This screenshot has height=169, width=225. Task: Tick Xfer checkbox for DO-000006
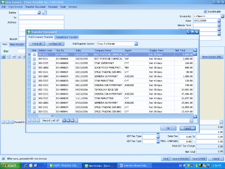[x=34, y=59]
